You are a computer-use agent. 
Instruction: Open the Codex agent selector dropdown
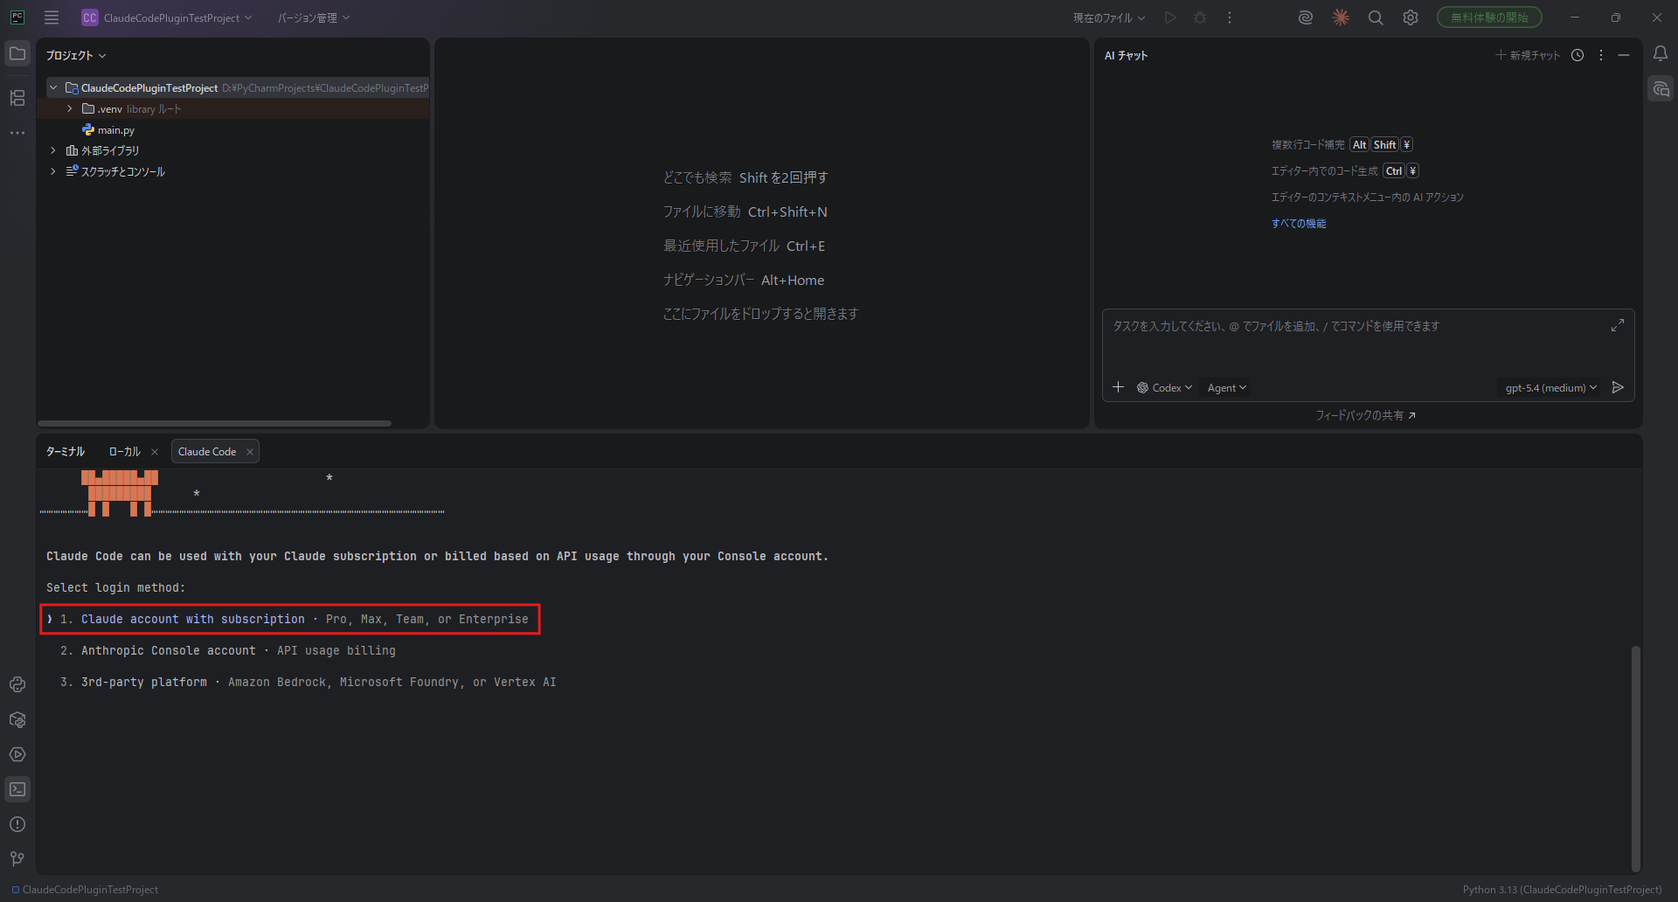1165,387
